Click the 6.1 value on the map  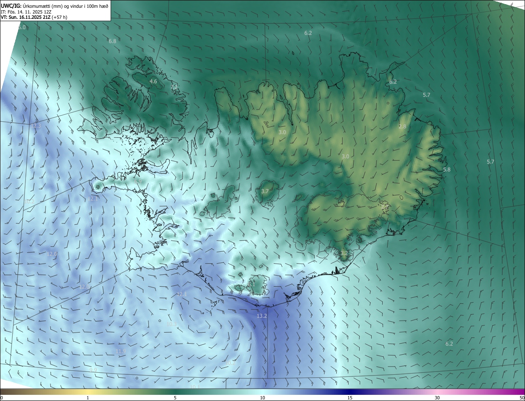click(251, 284)
